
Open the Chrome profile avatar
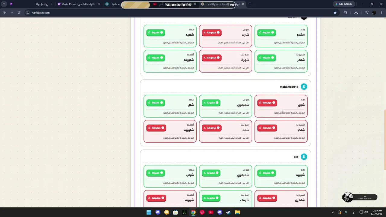pos(374,13)
